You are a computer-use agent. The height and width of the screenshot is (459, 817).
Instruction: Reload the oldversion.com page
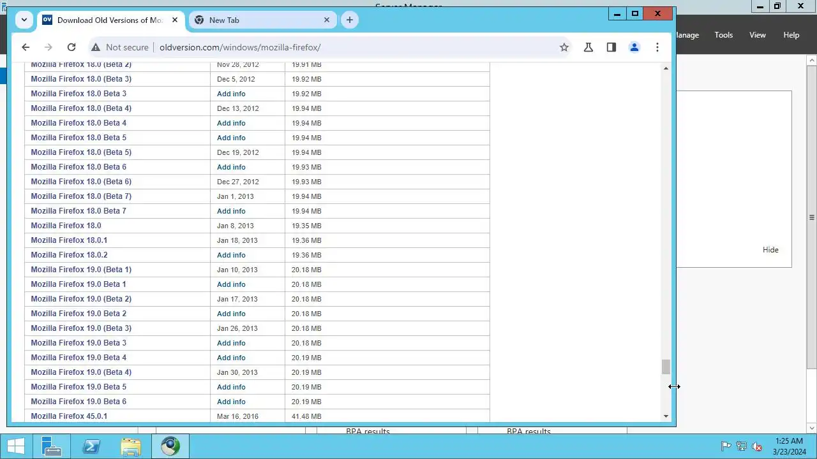(x=71, y=47)
